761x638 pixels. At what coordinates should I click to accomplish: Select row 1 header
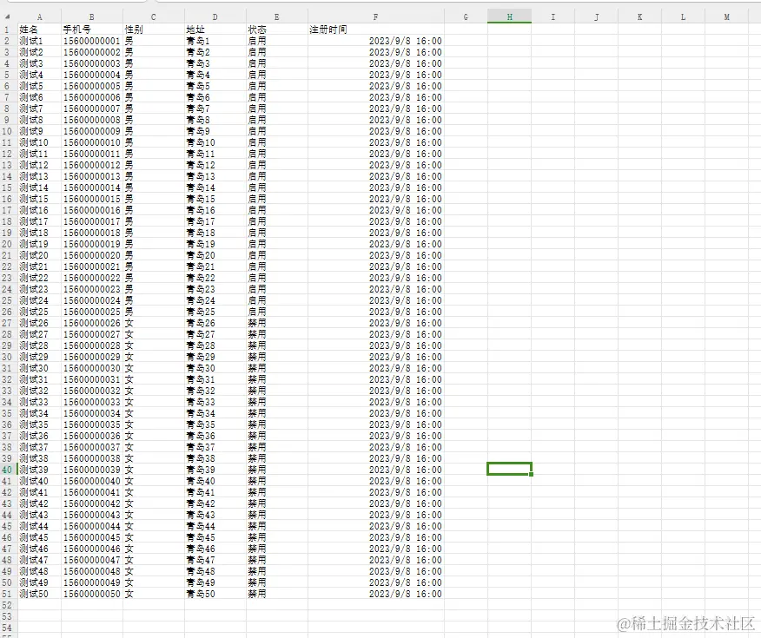(7, 29)
